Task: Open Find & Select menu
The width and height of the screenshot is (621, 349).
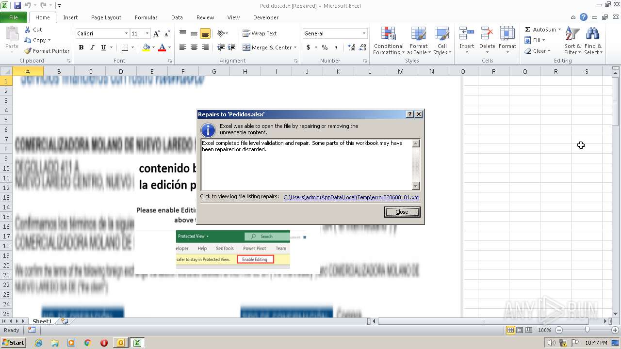Action: [593, 41]
